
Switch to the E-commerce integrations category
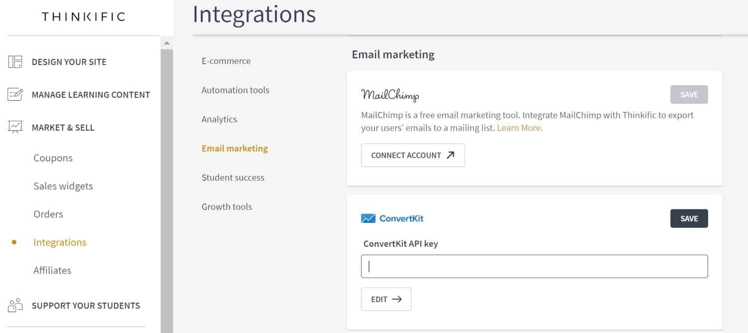coord(226,61)
